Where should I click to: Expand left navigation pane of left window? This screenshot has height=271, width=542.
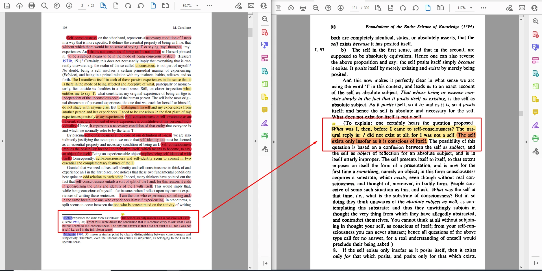(x=3, y=141)
